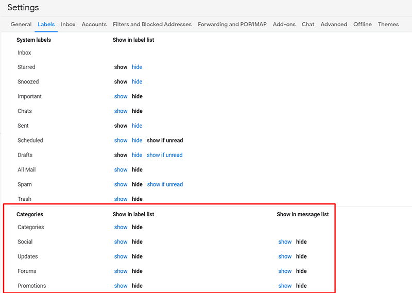Click the Settings page title
The width and height of the screenshot is (412, 293).
[x=23, y=7]
